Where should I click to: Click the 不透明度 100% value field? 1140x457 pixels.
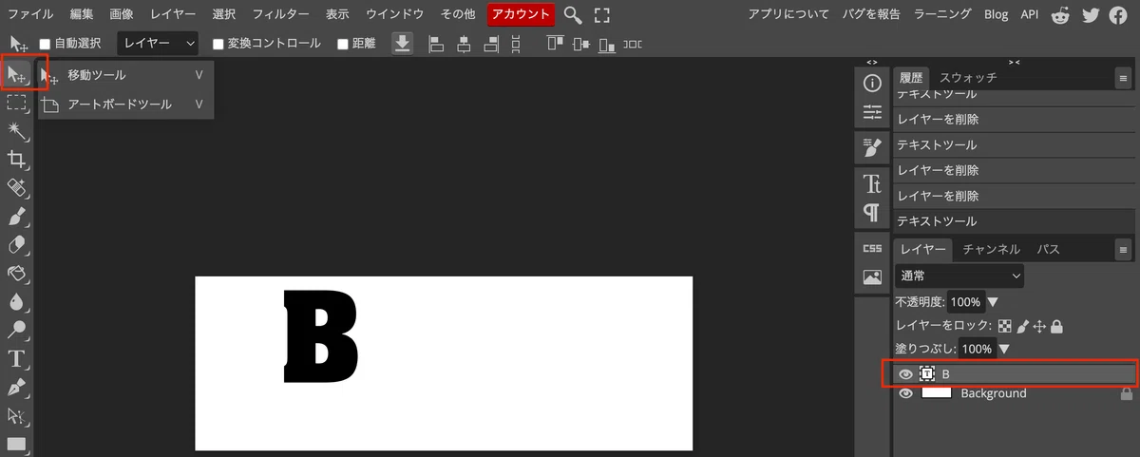(x=965, y=302)
